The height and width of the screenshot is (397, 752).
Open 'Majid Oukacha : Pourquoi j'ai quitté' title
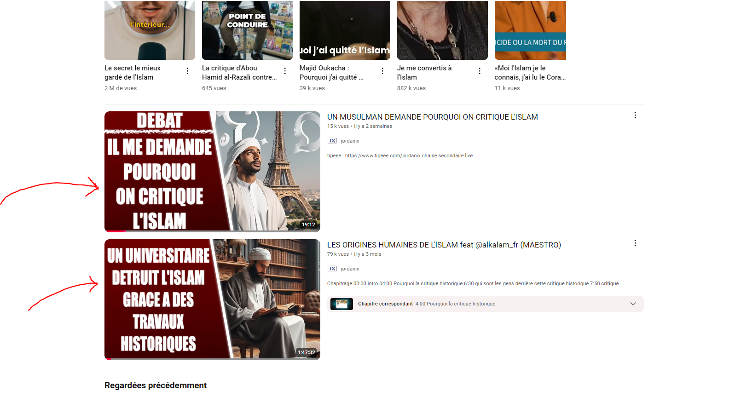pos(331,73)
